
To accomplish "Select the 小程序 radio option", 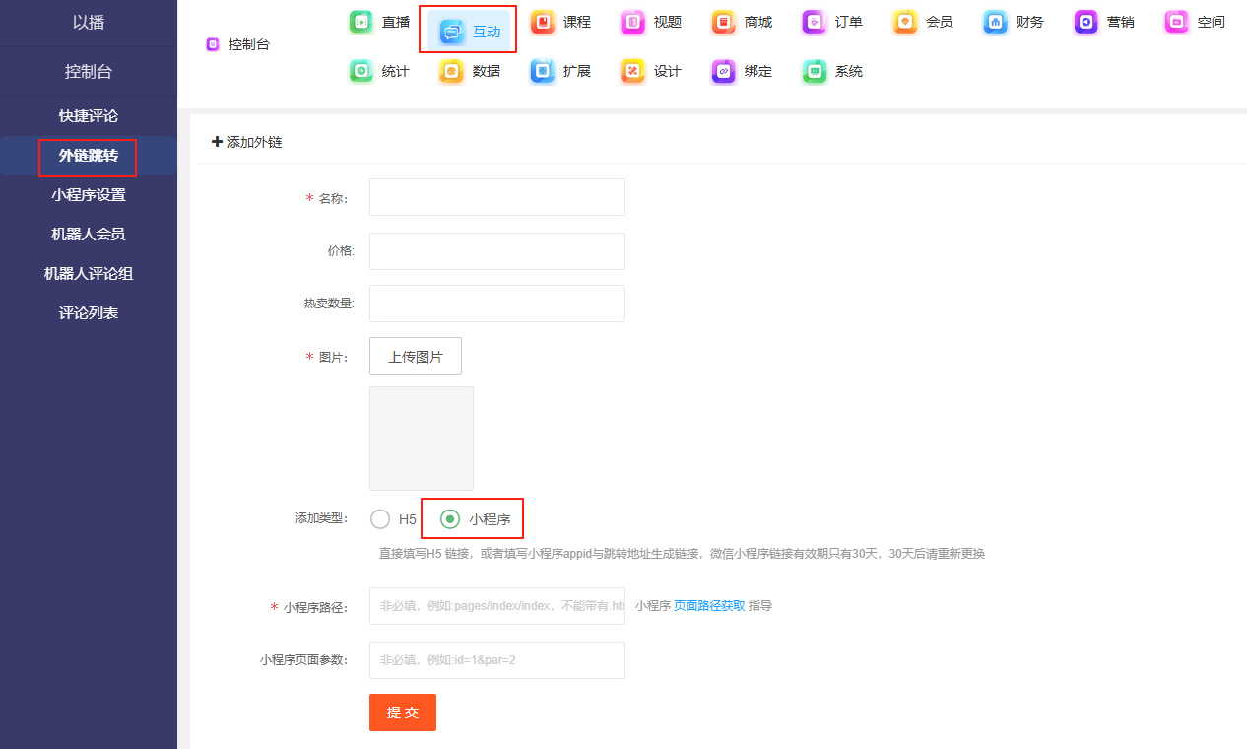I will click(x=450, y=519).
